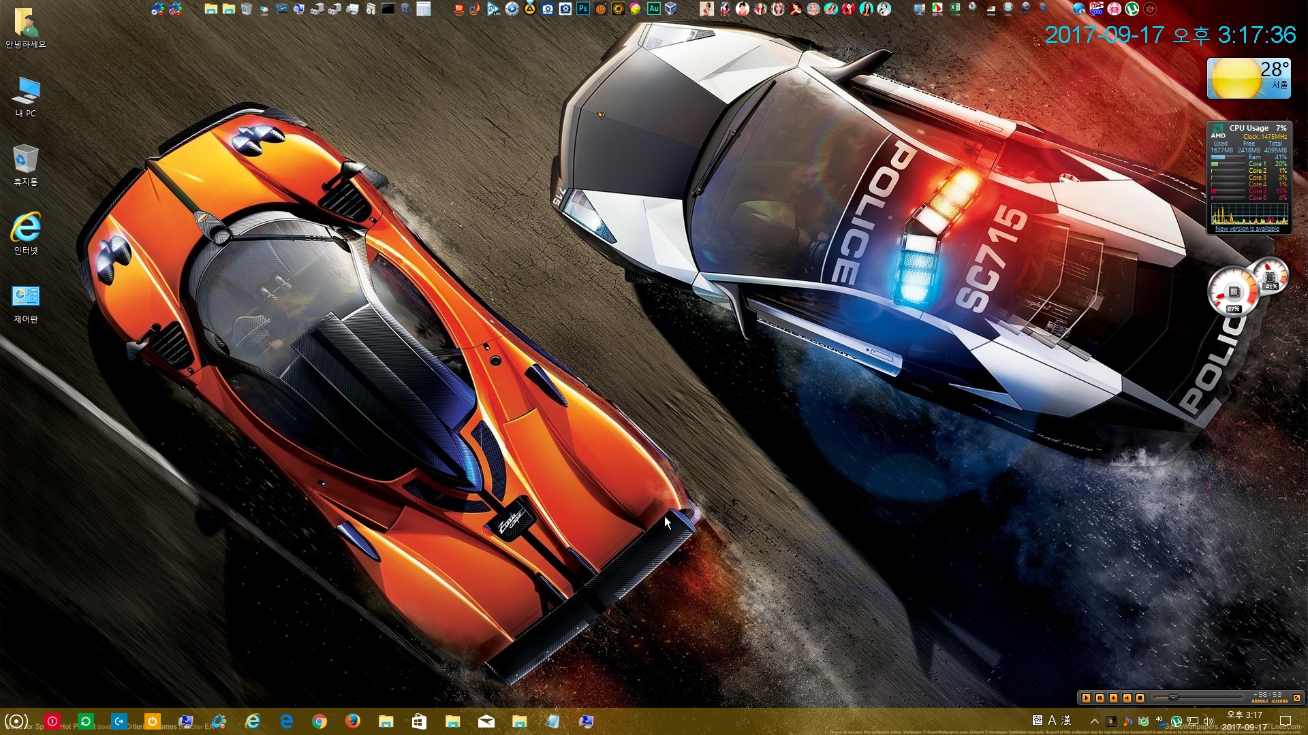Viewport: 1308px width, 735px height.
Task: Show hidden tray icons chevron
Action: coord(1094,721)
